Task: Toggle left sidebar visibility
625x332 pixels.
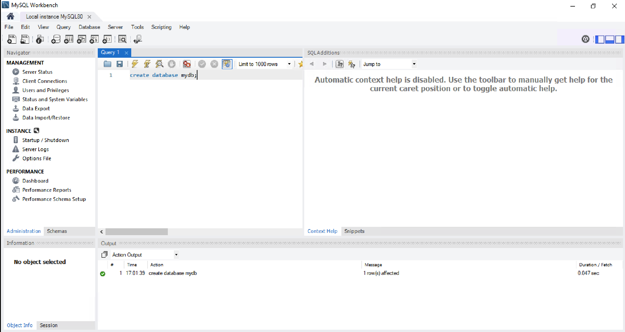Action: tap(600, 39)
